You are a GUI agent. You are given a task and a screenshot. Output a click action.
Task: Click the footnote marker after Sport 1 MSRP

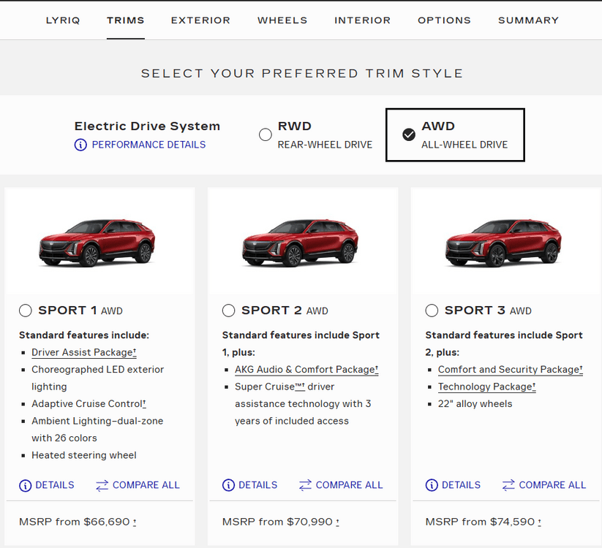pos(135,522)
